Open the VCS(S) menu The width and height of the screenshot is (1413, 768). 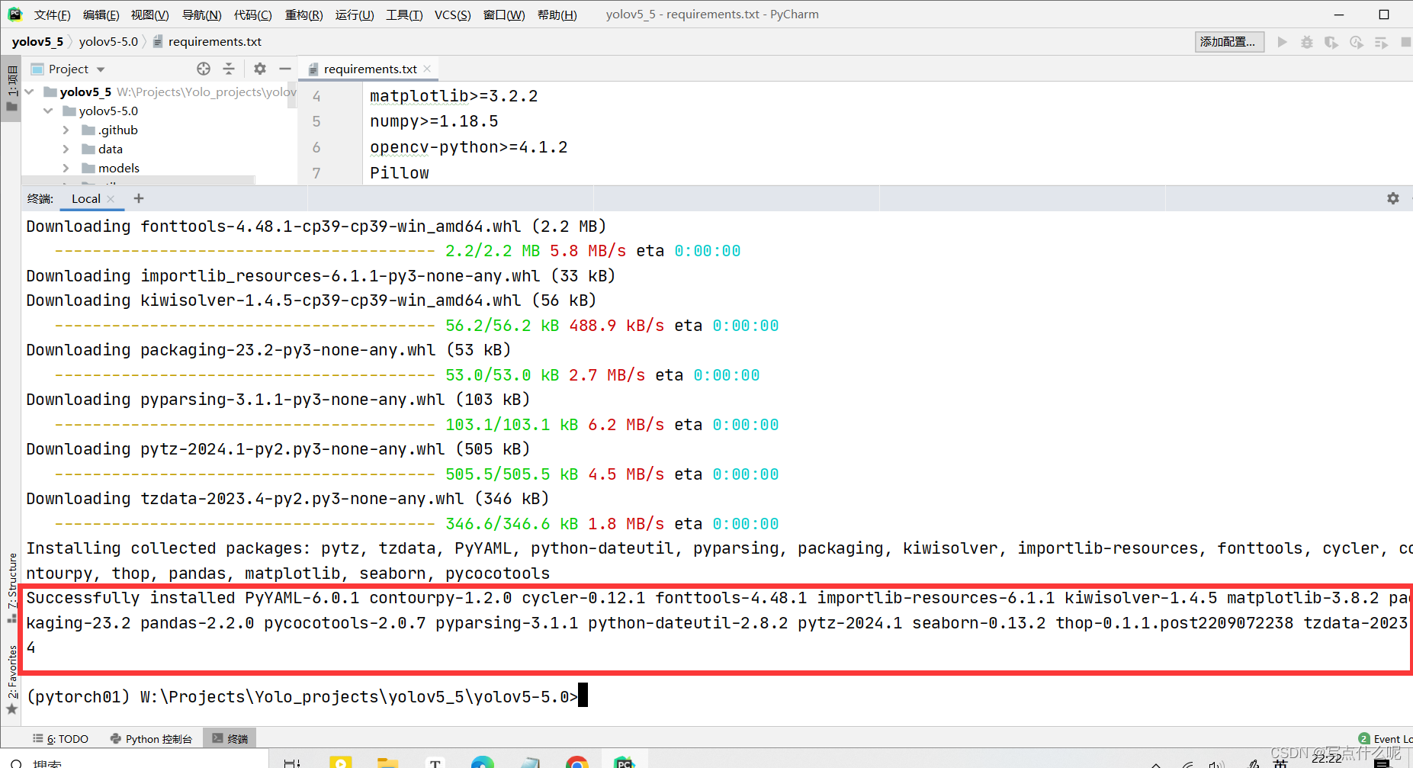(452, 14)
